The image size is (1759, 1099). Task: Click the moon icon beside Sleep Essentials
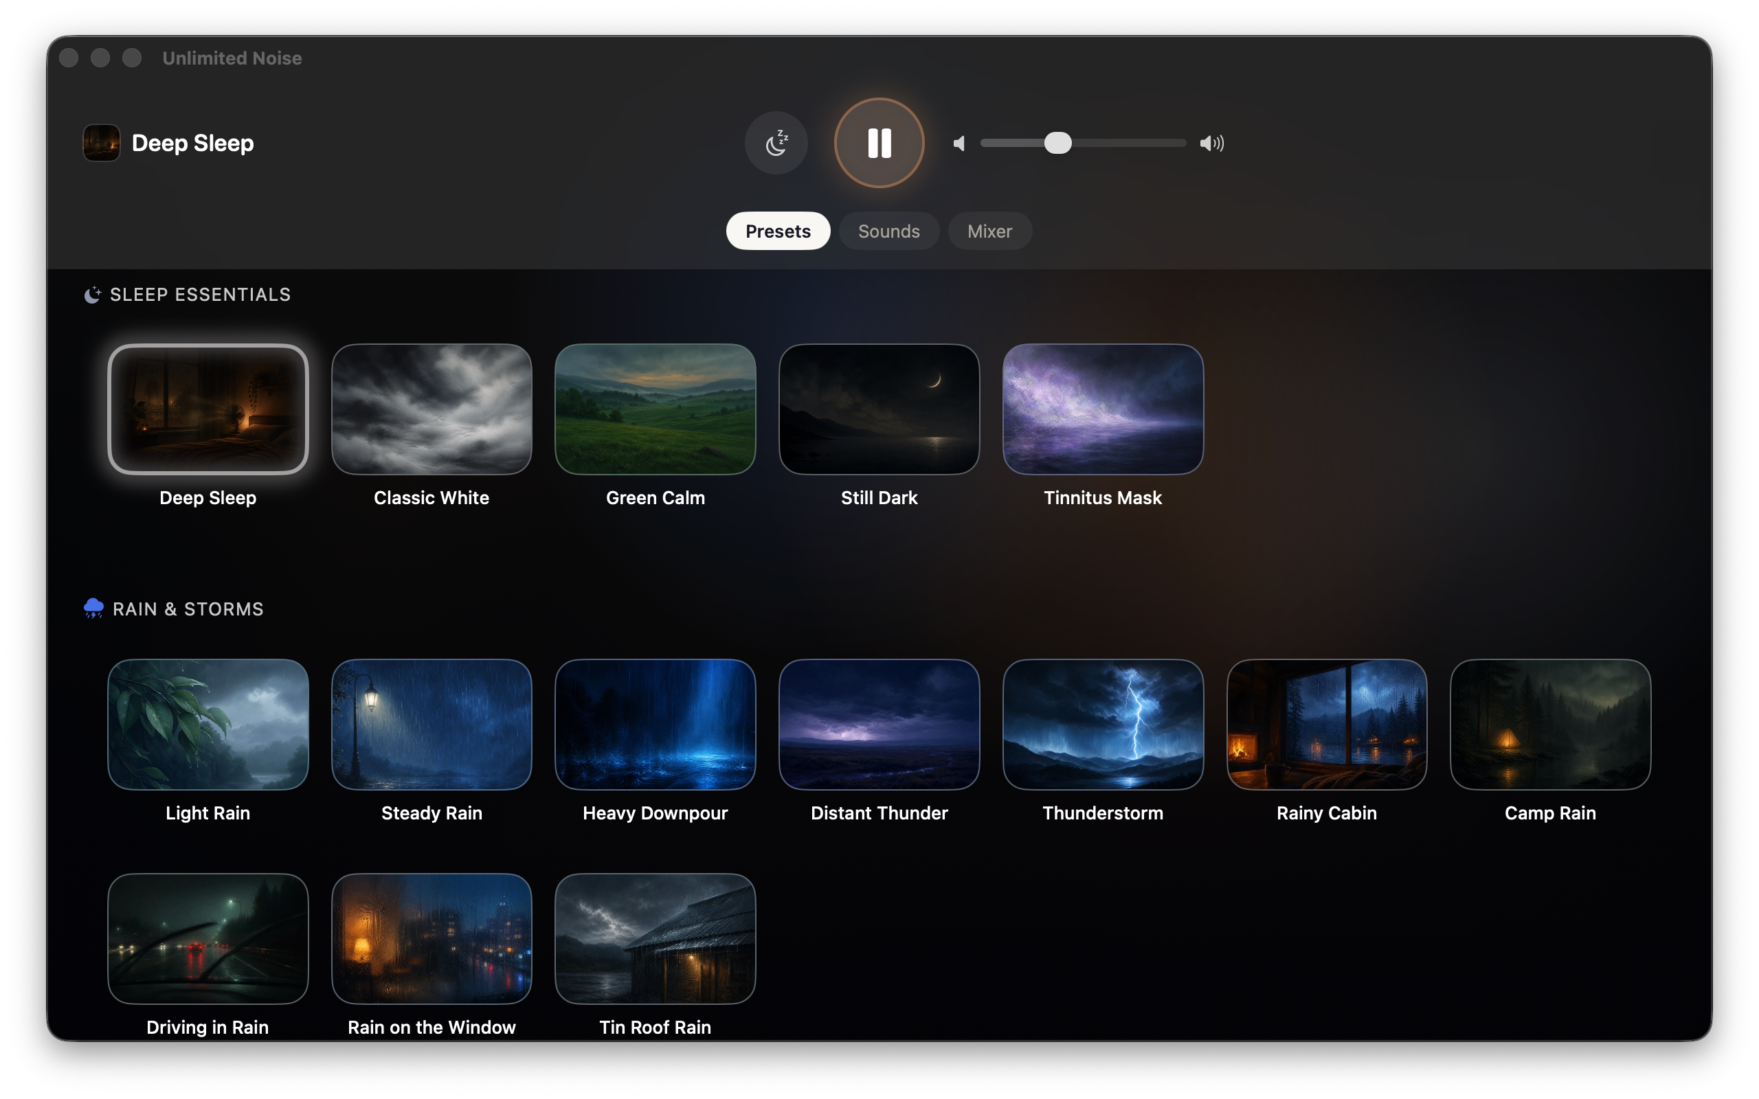pyautogui.click(x=92, y=295)
